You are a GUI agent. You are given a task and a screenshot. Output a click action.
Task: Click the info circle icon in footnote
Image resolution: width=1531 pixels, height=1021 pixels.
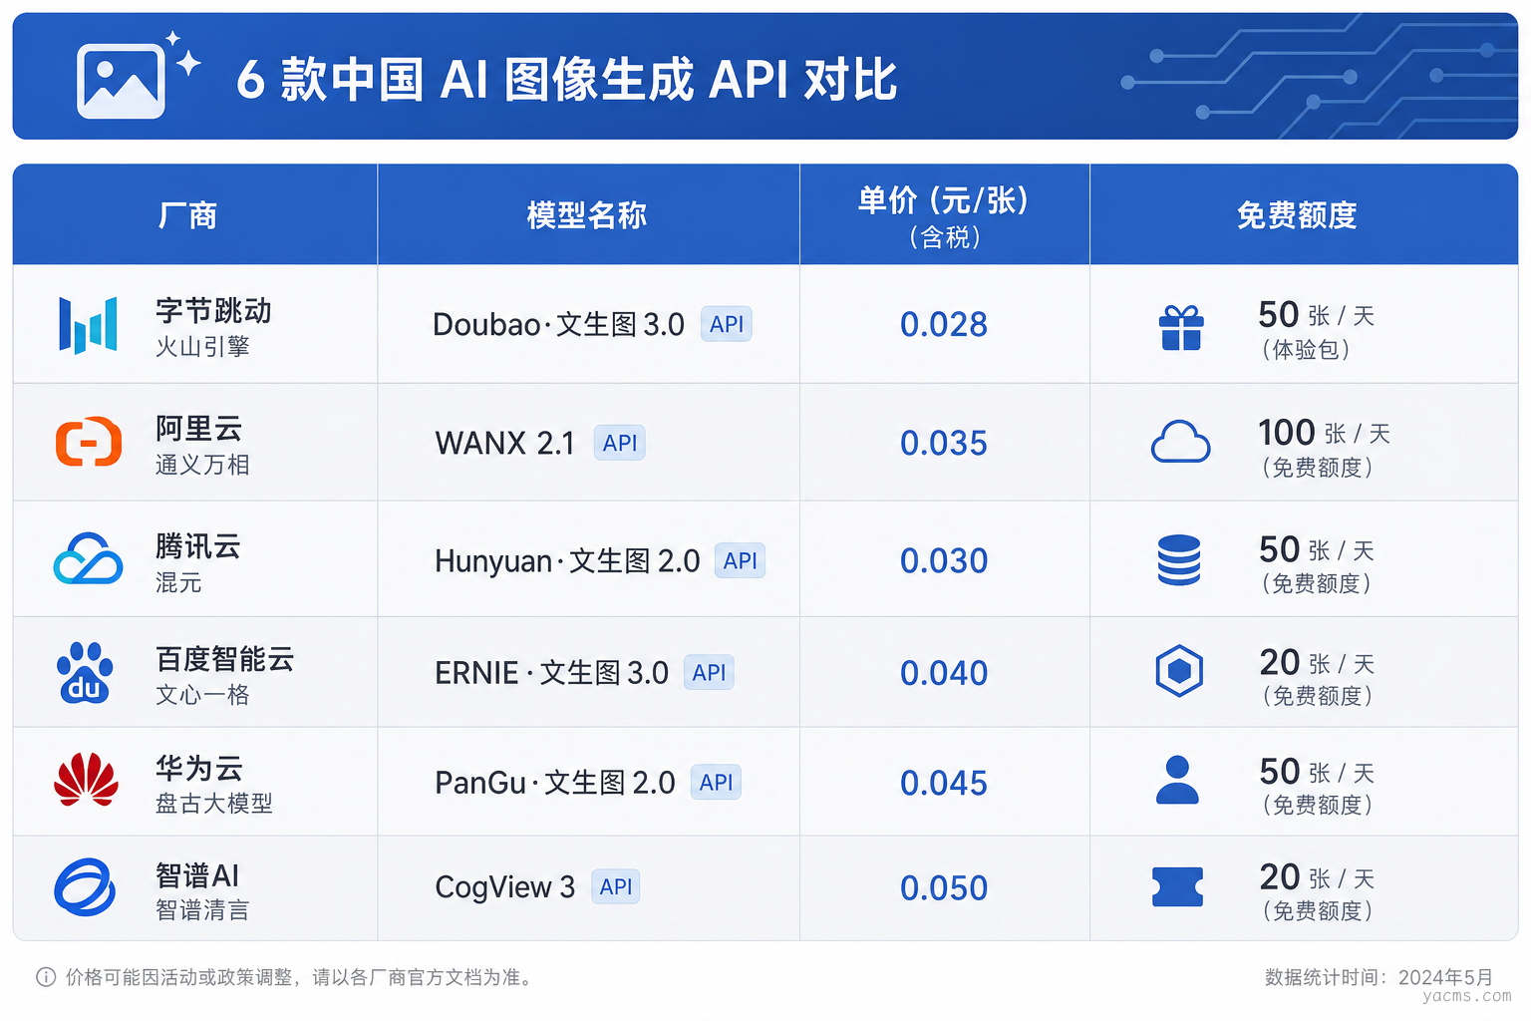tap(46, 977)
